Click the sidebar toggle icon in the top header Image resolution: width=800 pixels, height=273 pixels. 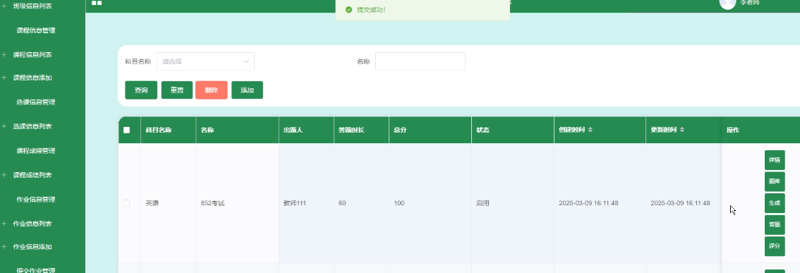click(97, 3)
